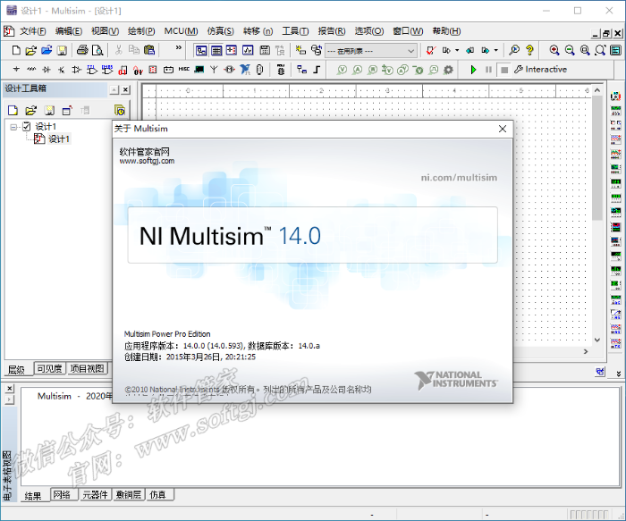
Task: Open the 帮助(H) menu
Action: pos(446,31)
